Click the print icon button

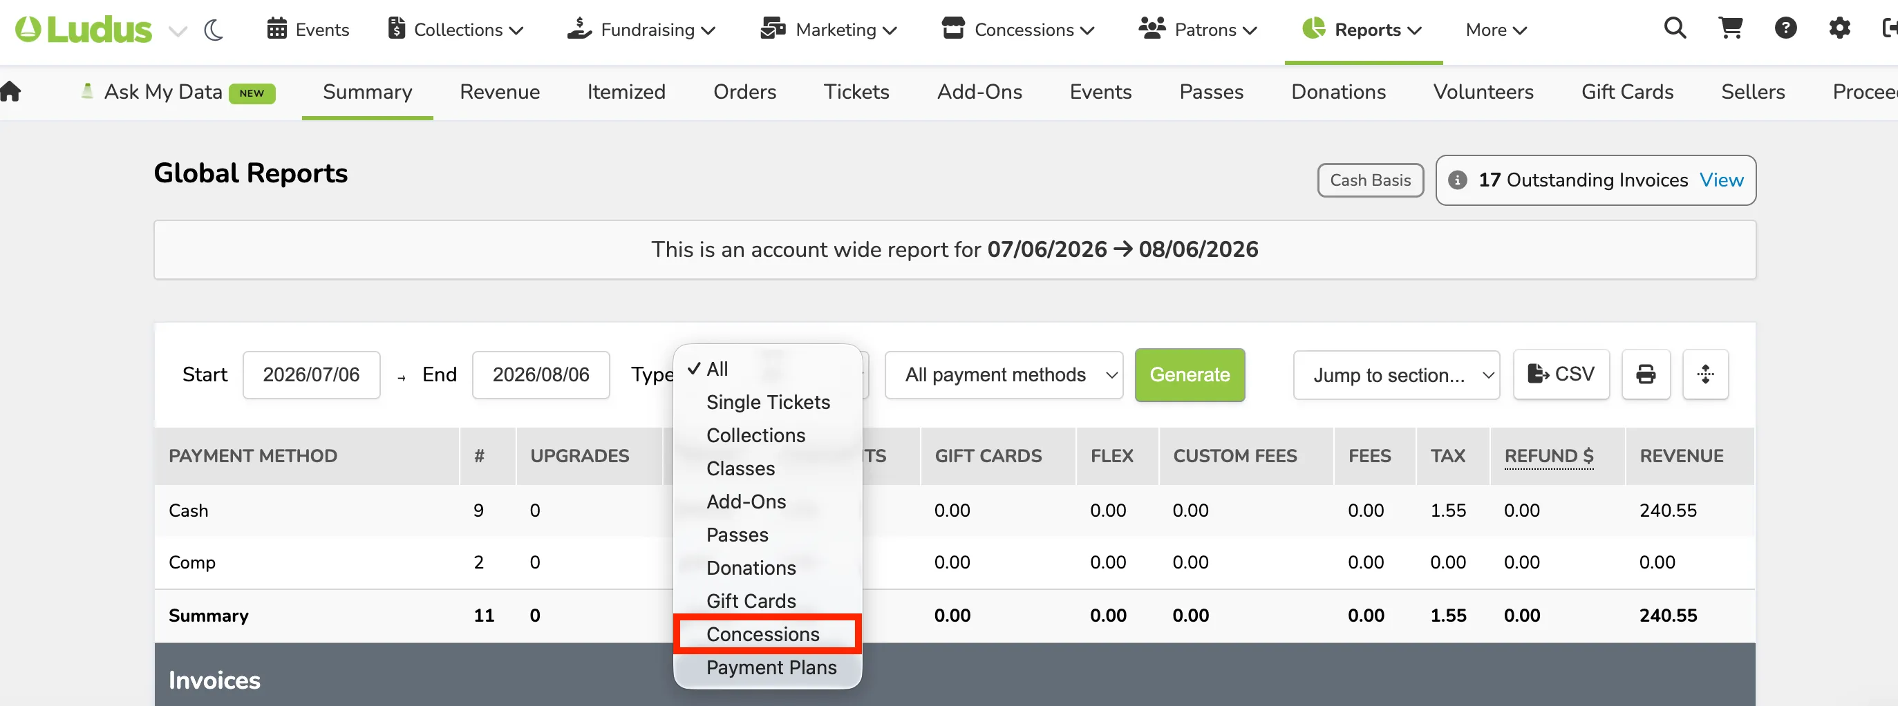[1645, 374]
